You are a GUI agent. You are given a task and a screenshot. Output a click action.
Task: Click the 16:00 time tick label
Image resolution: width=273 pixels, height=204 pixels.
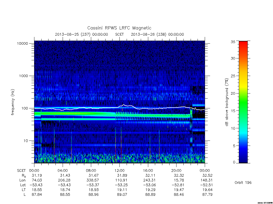tap(148, 171)
